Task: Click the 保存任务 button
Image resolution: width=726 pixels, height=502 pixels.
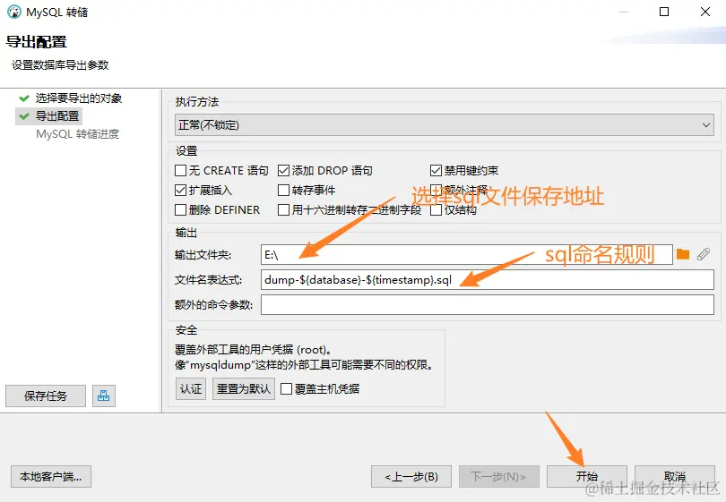Action: tap(46, 396)
